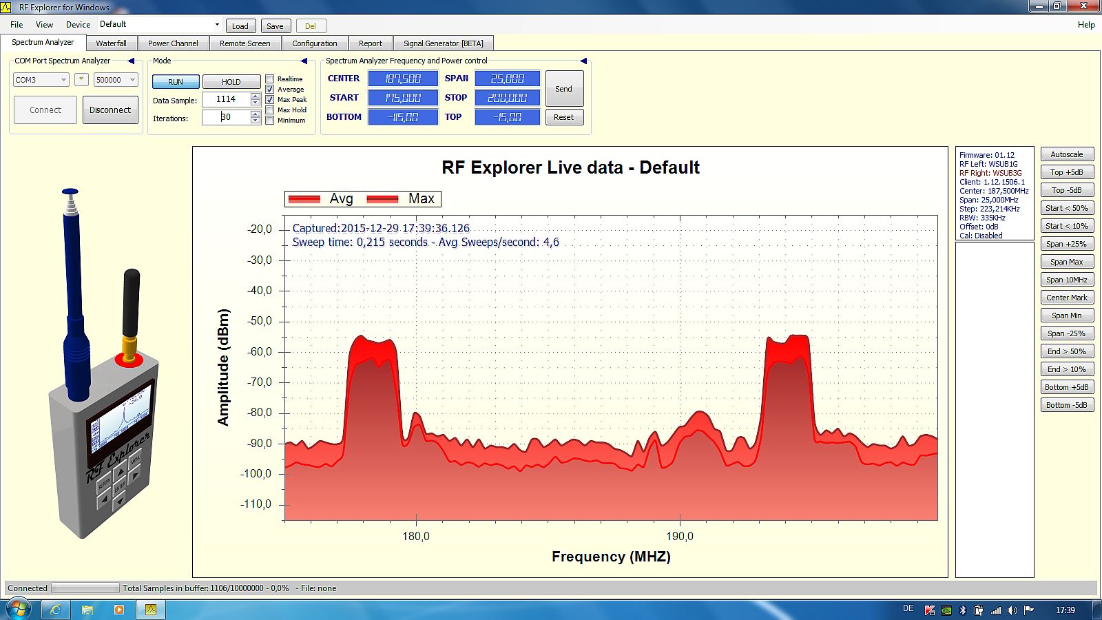This screenshot has height=620, width=1102.
Task: Switch to the Power Channel tab
Action: click(173, 43)
